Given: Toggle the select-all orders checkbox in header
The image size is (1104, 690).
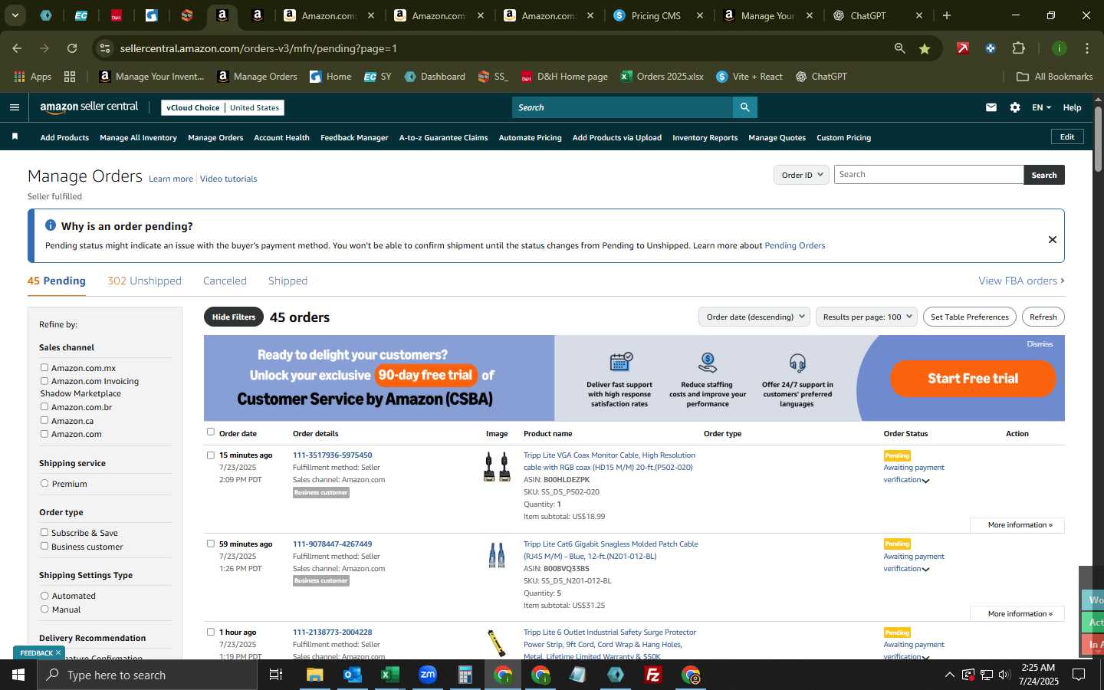Looking at the screenshot, I should click(211, 432).
